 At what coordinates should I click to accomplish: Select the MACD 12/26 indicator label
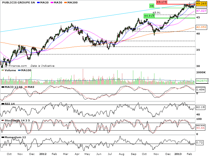pos(14,87)
